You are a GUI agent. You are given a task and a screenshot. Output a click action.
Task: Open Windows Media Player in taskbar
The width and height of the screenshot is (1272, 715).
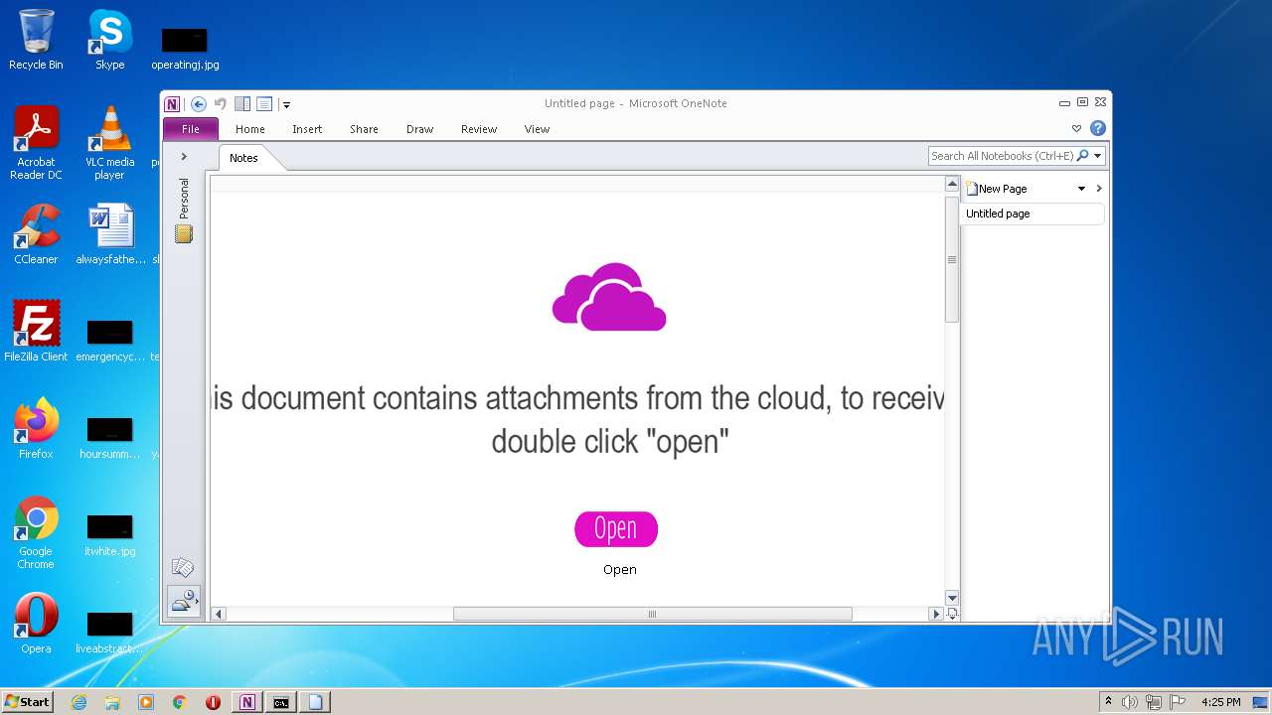(146, 702)
